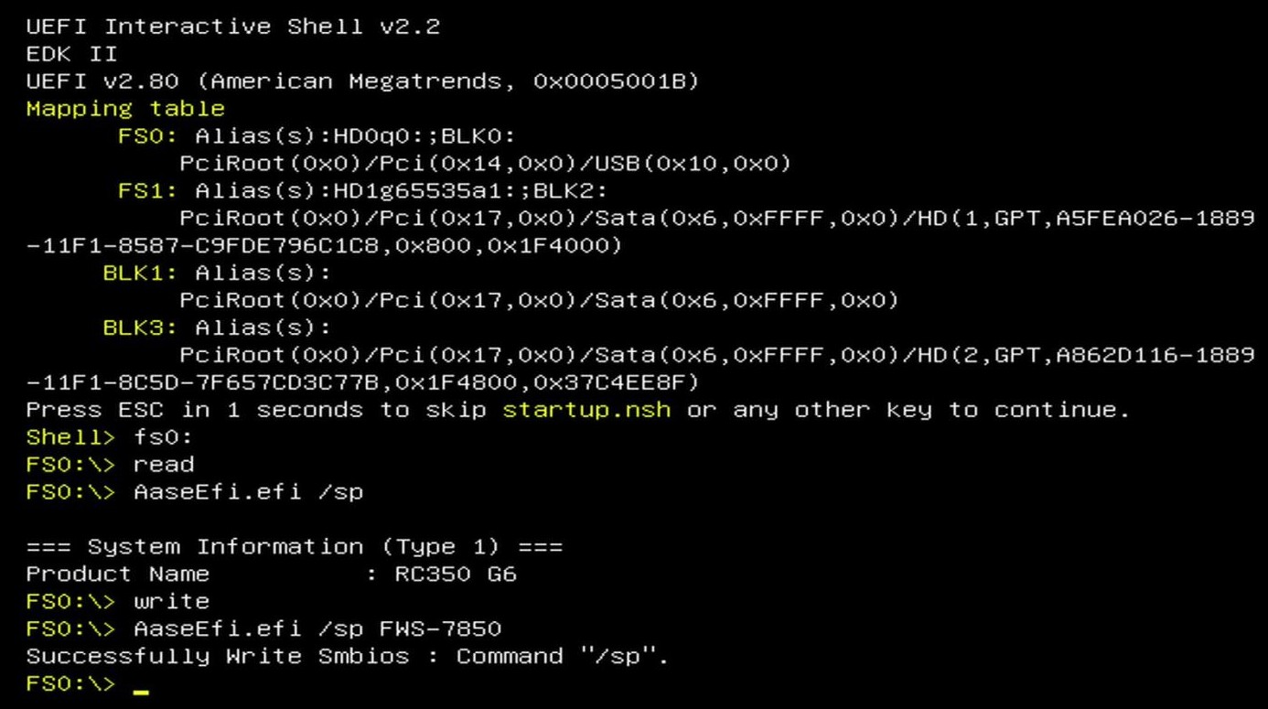Click the "fs0:" command after Shell prompt
This screenshot has width=1268, height=709.
164,437
